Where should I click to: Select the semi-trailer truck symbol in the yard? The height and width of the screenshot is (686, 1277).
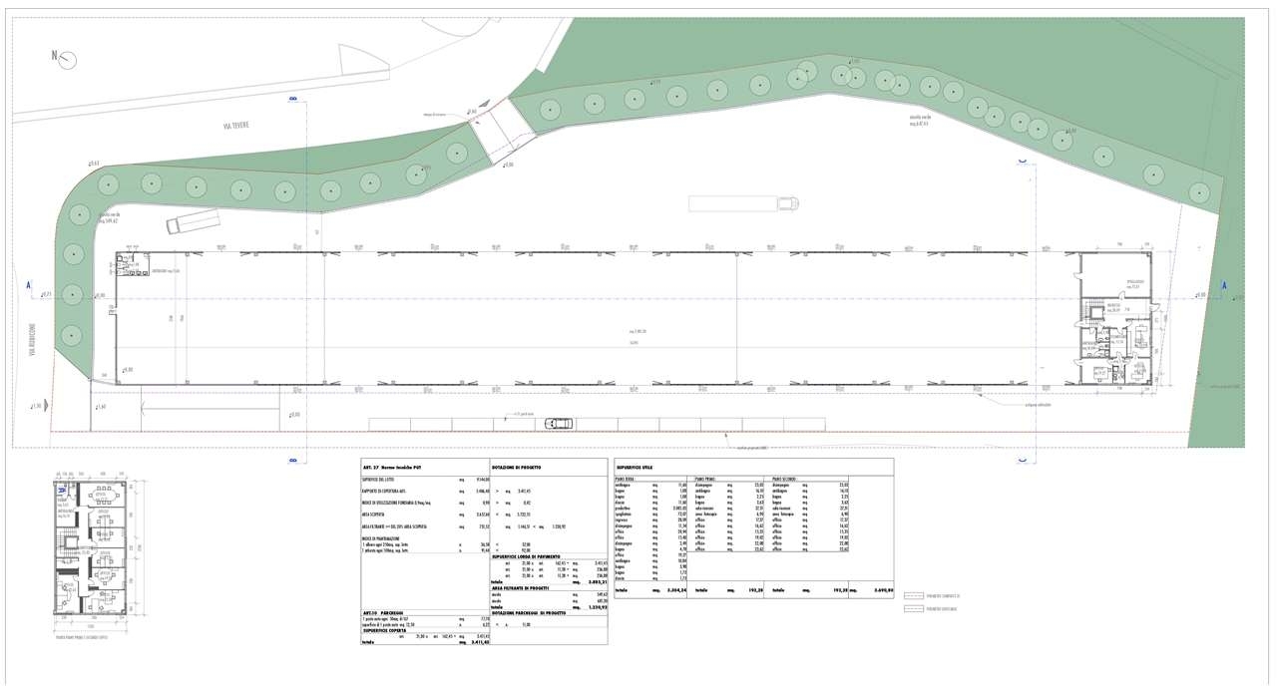click(x=743, y=203)
